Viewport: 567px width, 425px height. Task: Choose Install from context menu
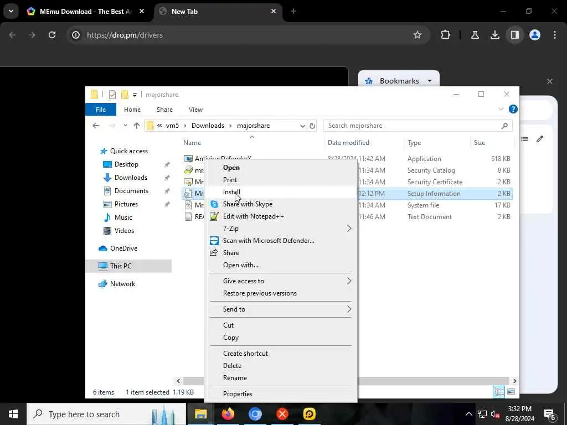pos(281,192)
